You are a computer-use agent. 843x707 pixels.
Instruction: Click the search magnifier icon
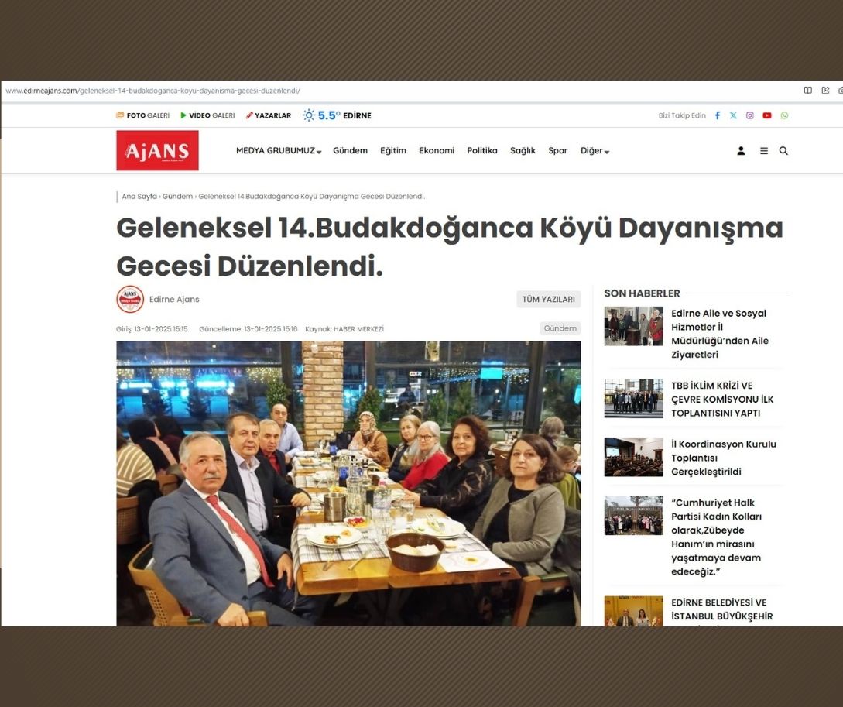click(x=783, y=151)
